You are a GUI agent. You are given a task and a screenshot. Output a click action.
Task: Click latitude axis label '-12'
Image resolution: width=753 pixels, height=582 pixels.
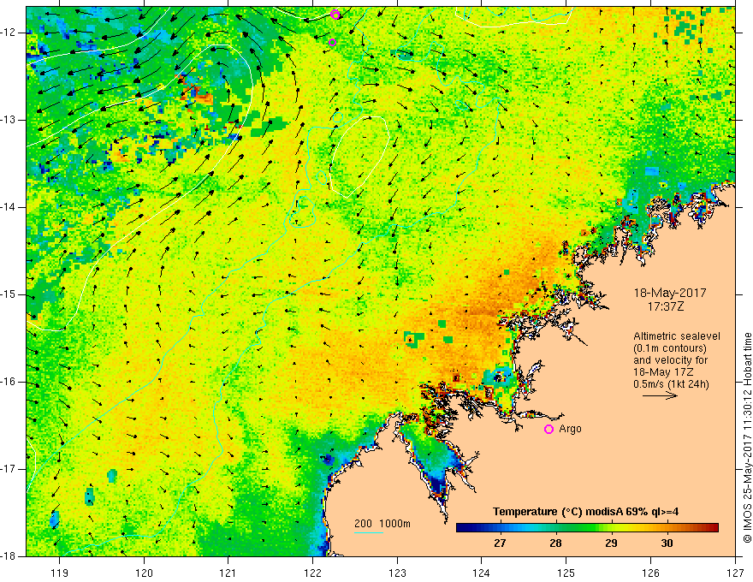(9, 33)
